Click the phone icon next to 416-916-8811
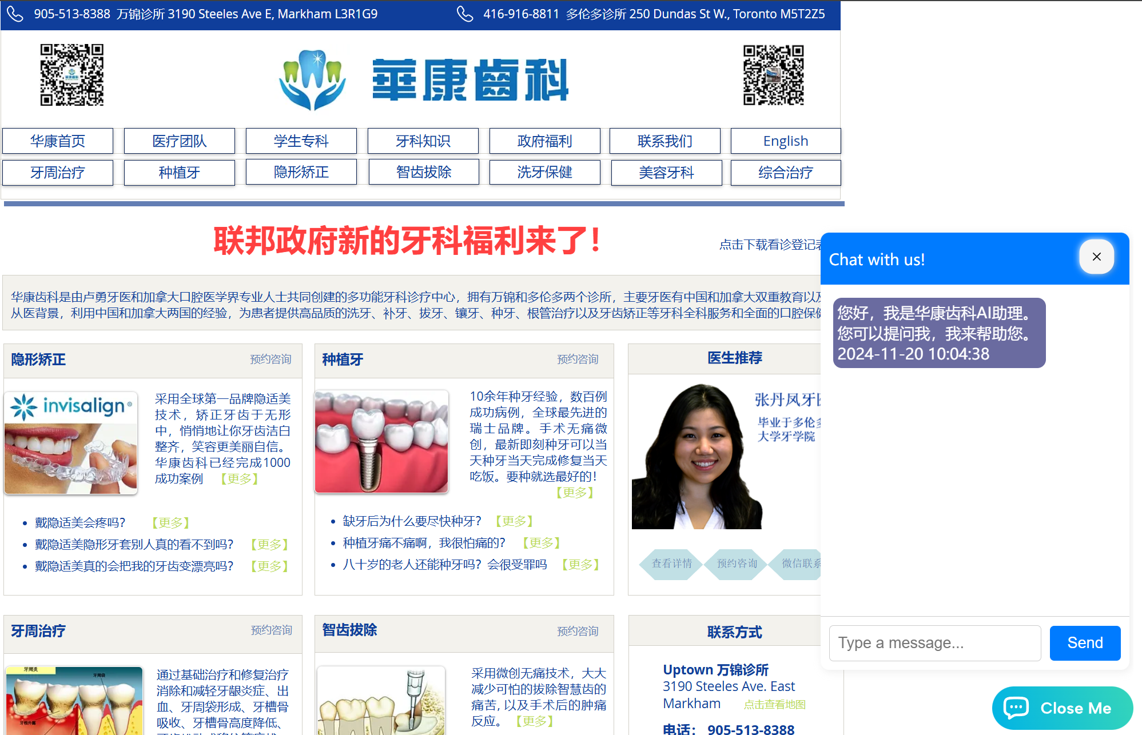 [464, 13]
